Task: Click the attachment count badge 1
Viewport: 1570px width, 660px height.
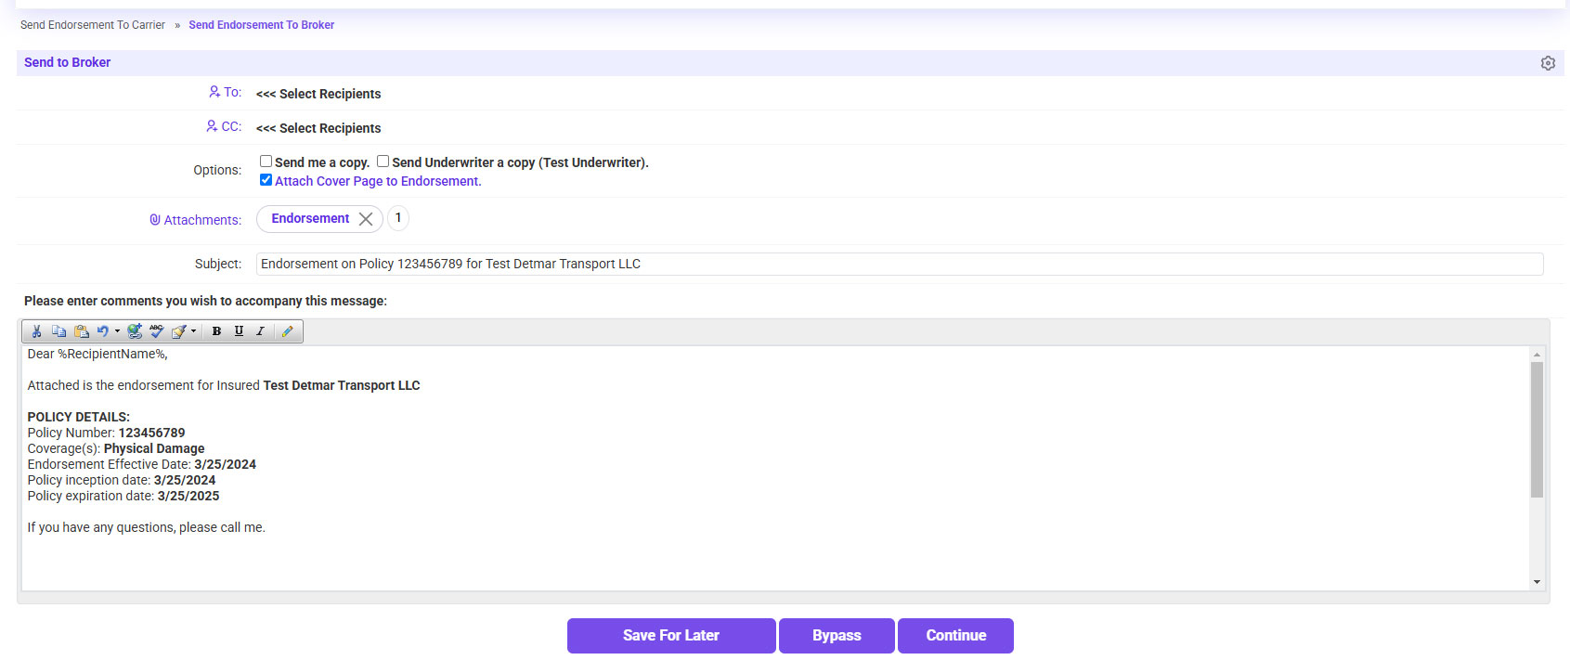Action: 398,218
